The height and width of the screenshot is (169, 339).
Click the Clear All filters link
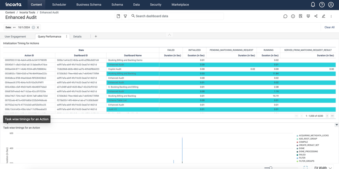(x=329, y=27)
